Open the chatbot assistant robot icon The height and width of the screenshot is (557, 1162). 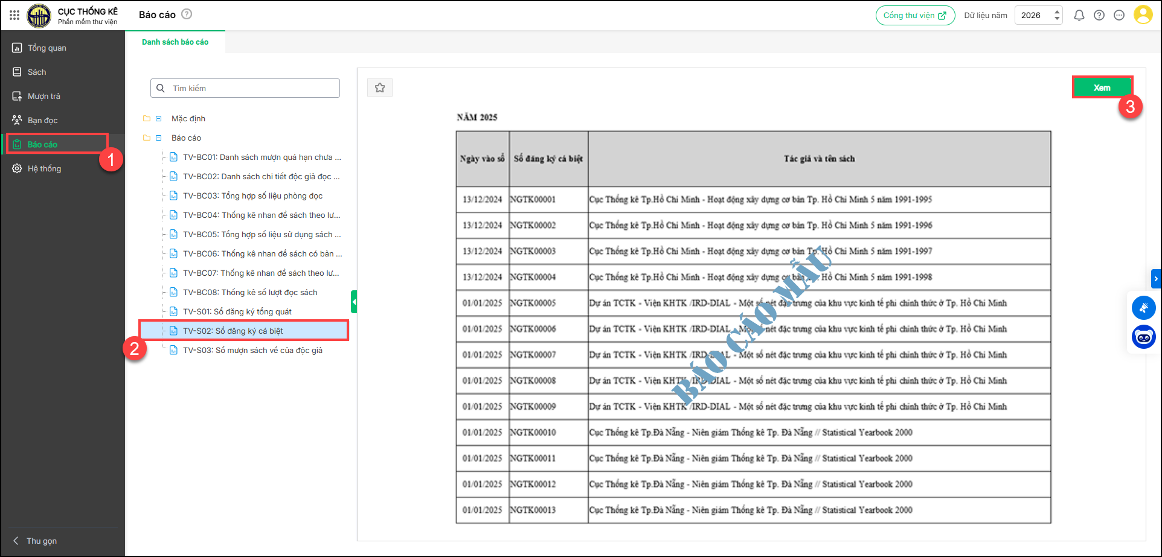pyautogui.click(x=1143, y=337)
